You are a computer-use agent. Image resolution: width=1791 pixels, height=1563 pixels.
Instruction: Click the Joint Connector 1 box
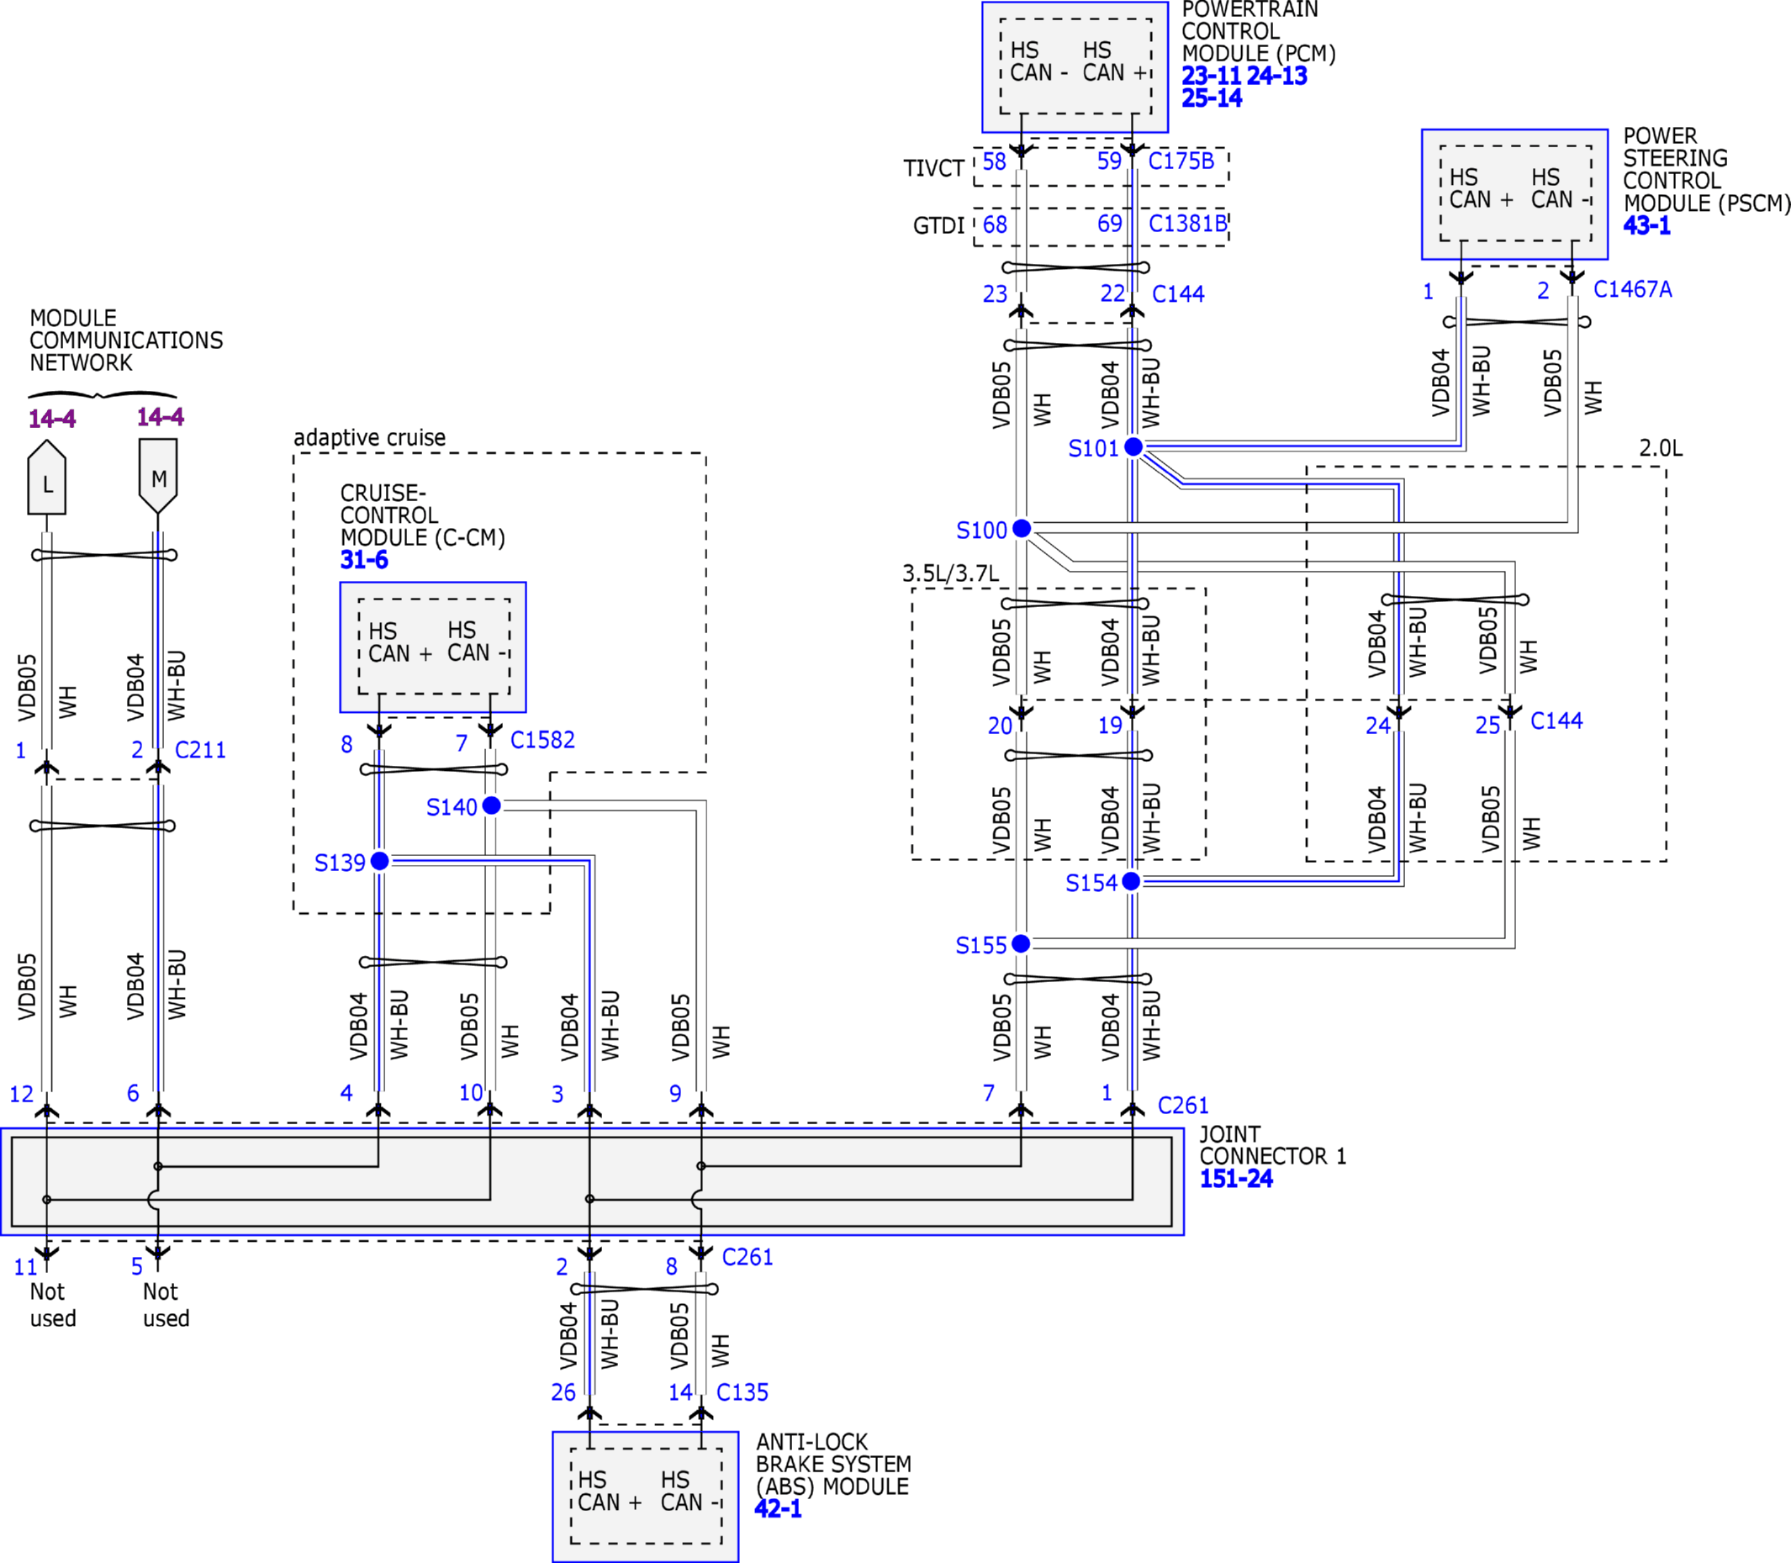click(592, 1182)
